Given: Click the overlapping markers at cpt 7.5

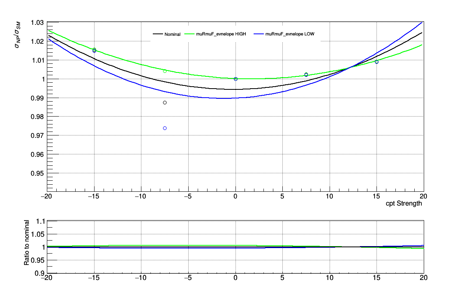Looking at the screenshot, I should pos(306,74).
